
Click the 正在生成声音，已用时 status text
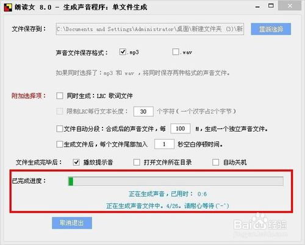click(168, 194)
